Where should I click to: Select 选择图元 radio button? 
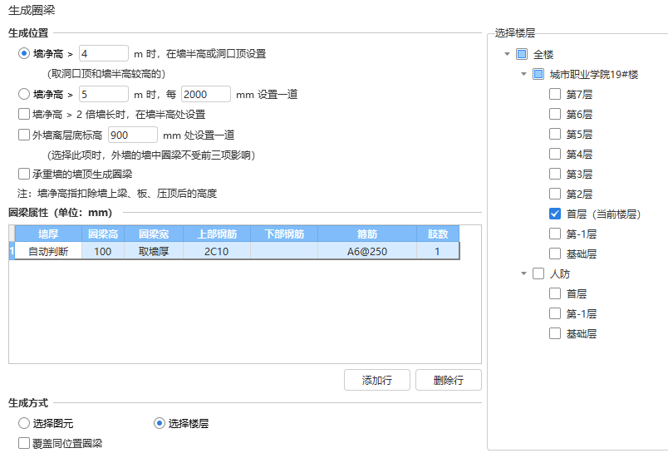tap(24, 423)
